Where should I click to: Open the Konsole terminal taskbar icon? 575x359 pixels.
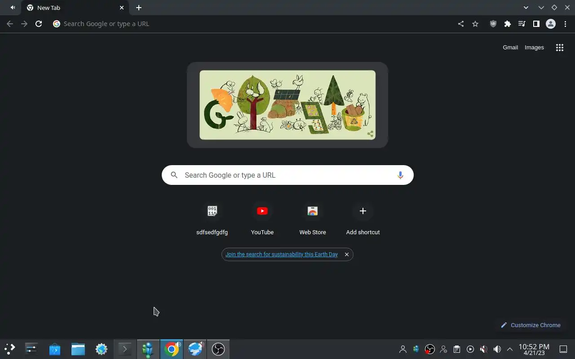click(x=125, y=349)
